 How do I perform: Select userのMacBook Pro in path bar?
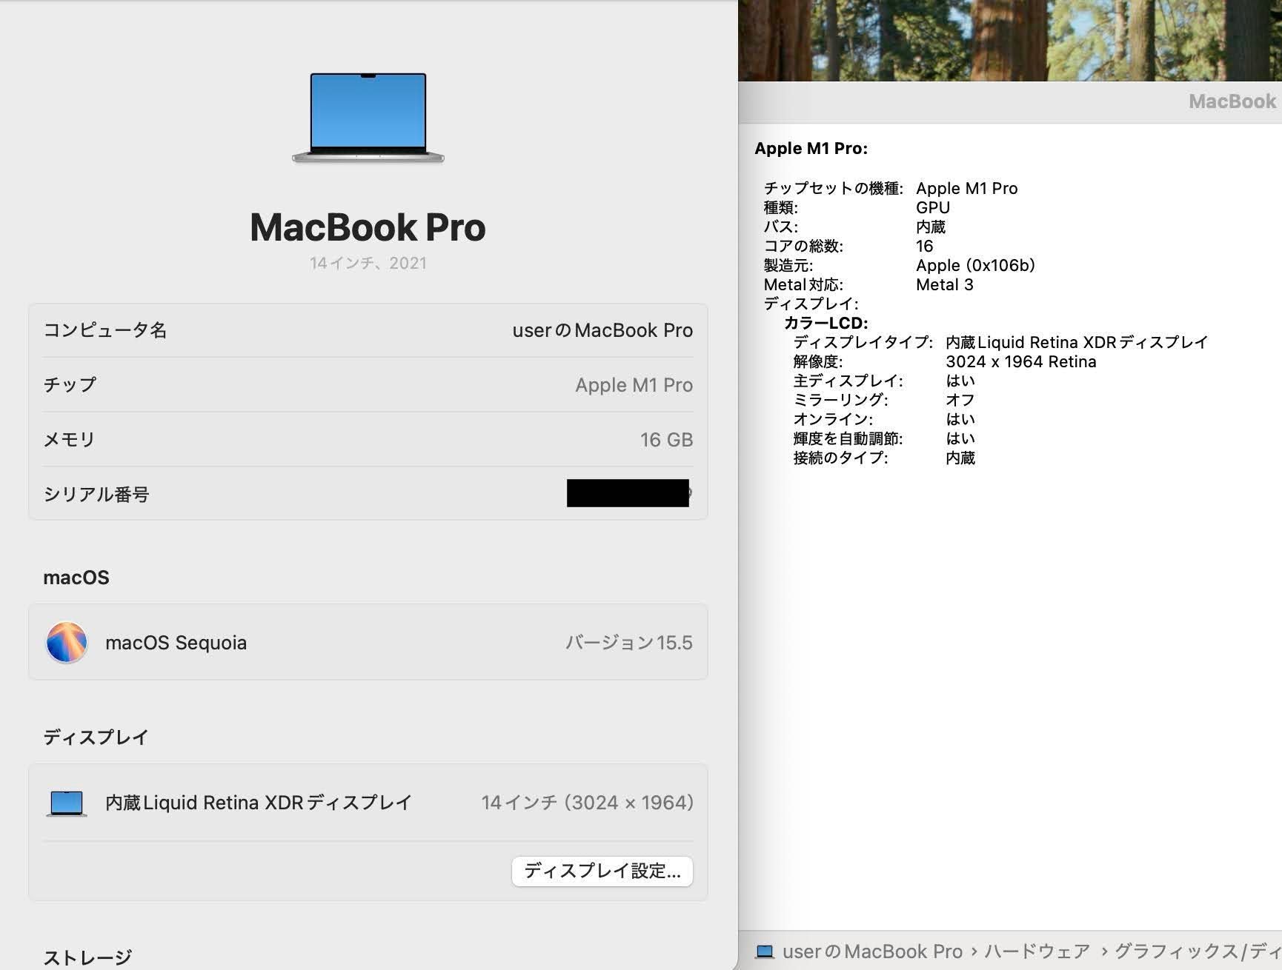coord(872,951)
